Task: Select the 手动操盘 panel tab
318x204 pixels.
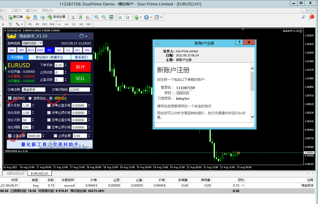Action: coord(17,57)
